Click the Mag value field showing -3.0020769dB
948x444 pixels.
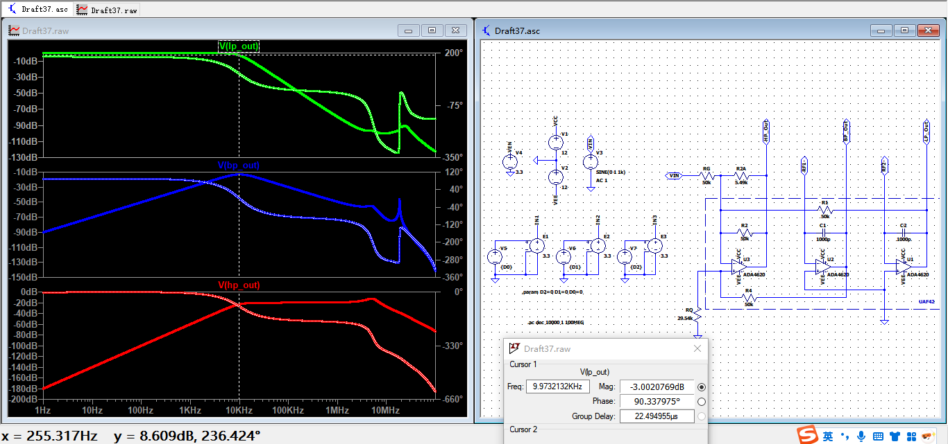657,387
